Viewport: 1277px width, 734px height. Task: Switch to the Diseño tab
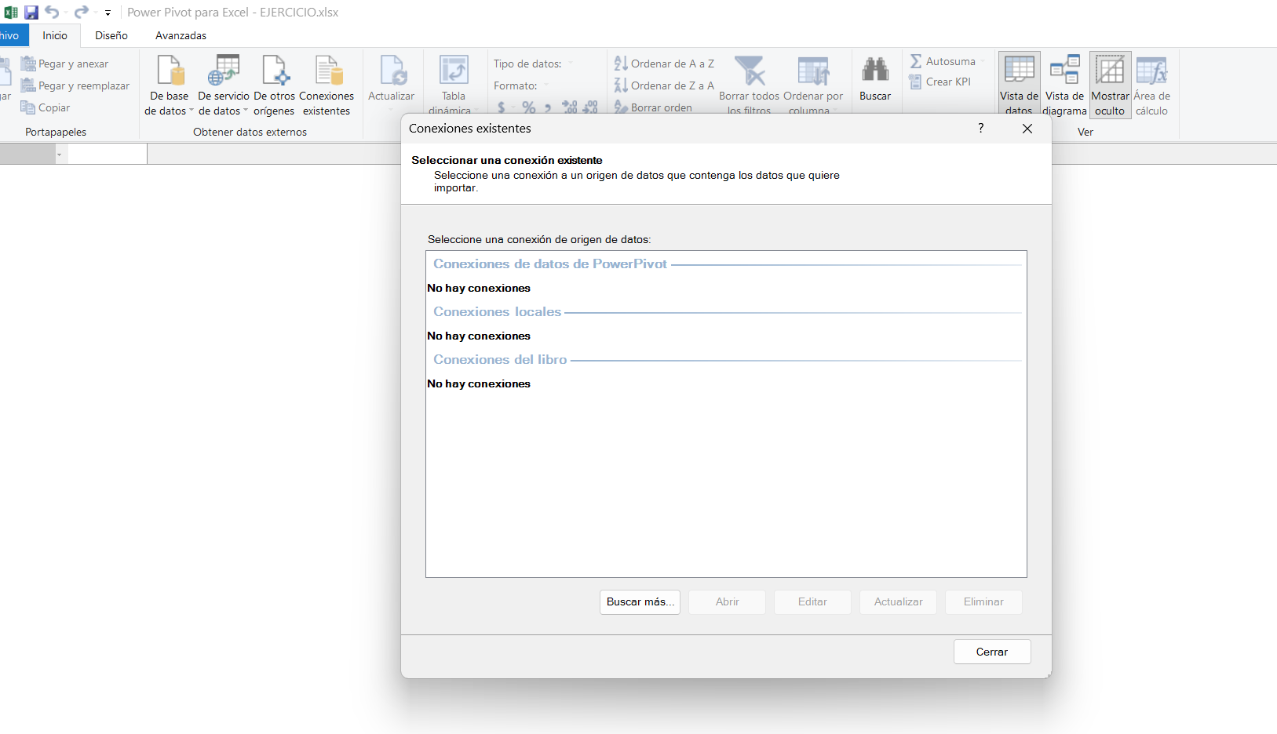[x=111, y=35]
